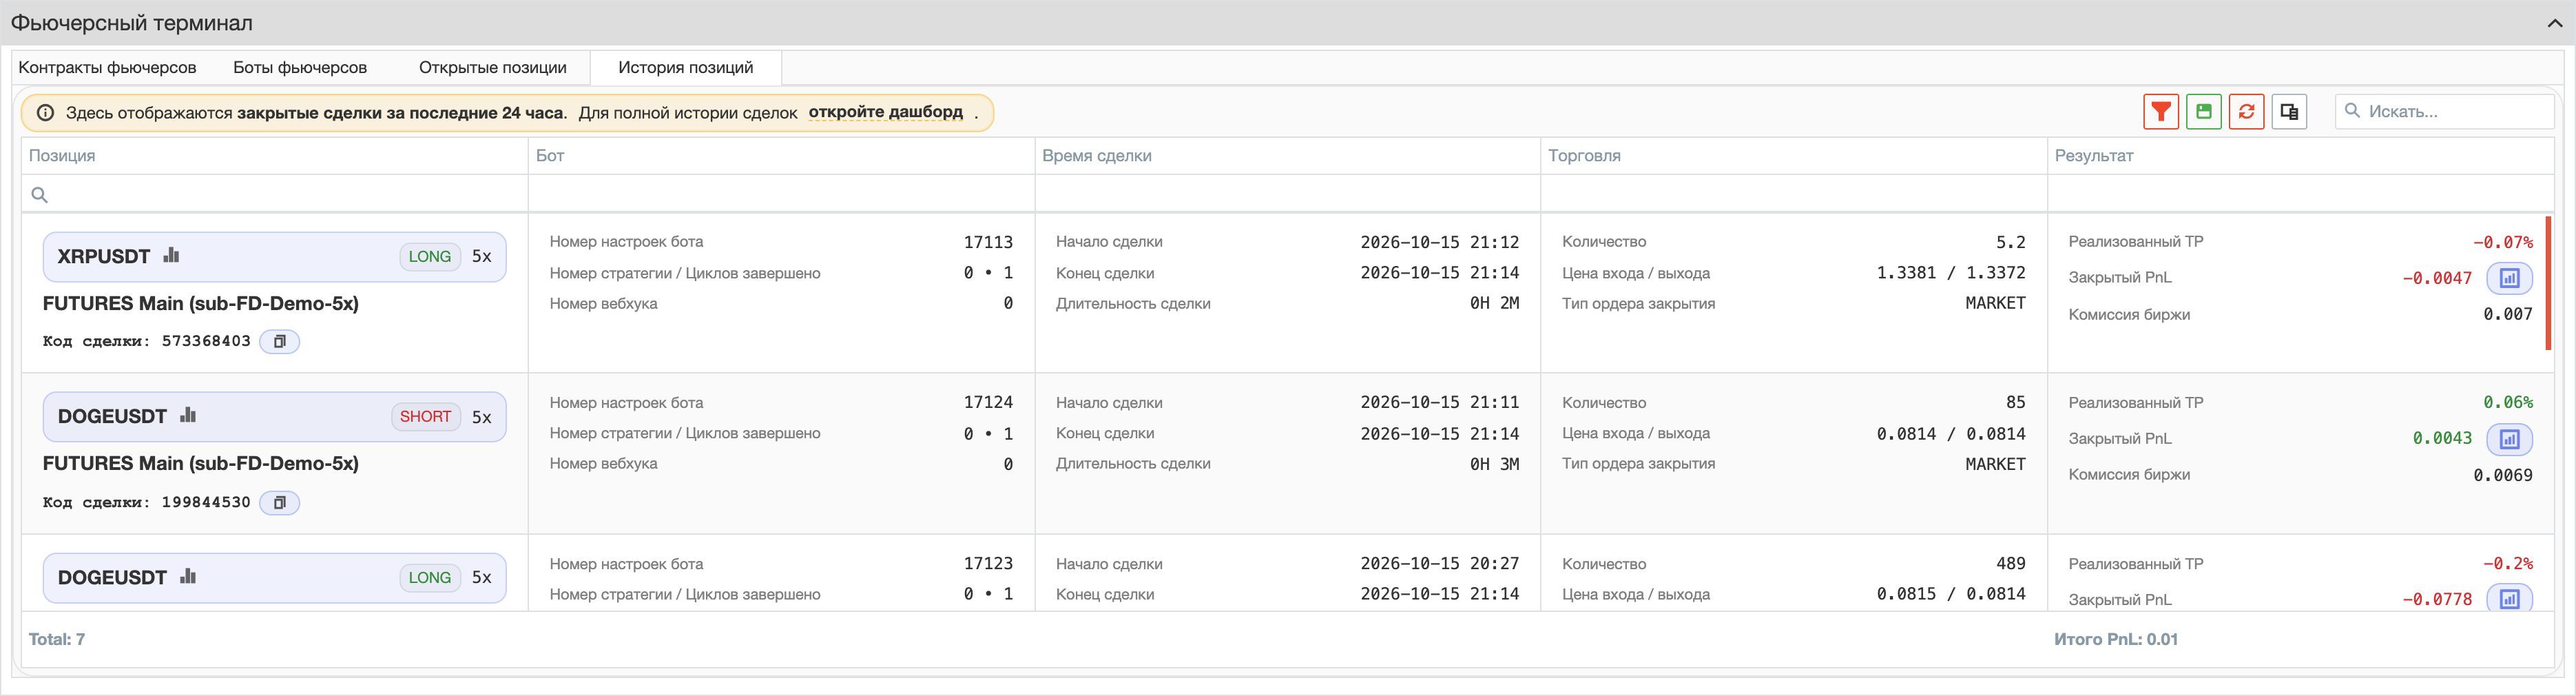Copy deal code 199844530
Viewport: 2576px width, 696px height.
coord(280,502)
